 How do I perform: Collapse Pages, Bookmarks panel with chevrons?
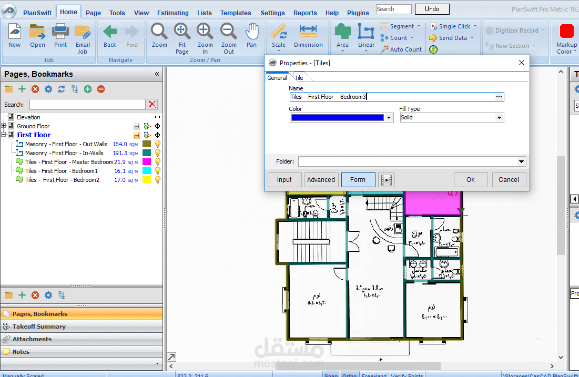tap(157, 74)
